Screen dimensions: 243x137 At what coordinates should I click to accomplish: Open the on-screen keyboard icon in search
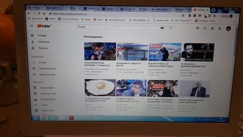[x=162, y=28]
